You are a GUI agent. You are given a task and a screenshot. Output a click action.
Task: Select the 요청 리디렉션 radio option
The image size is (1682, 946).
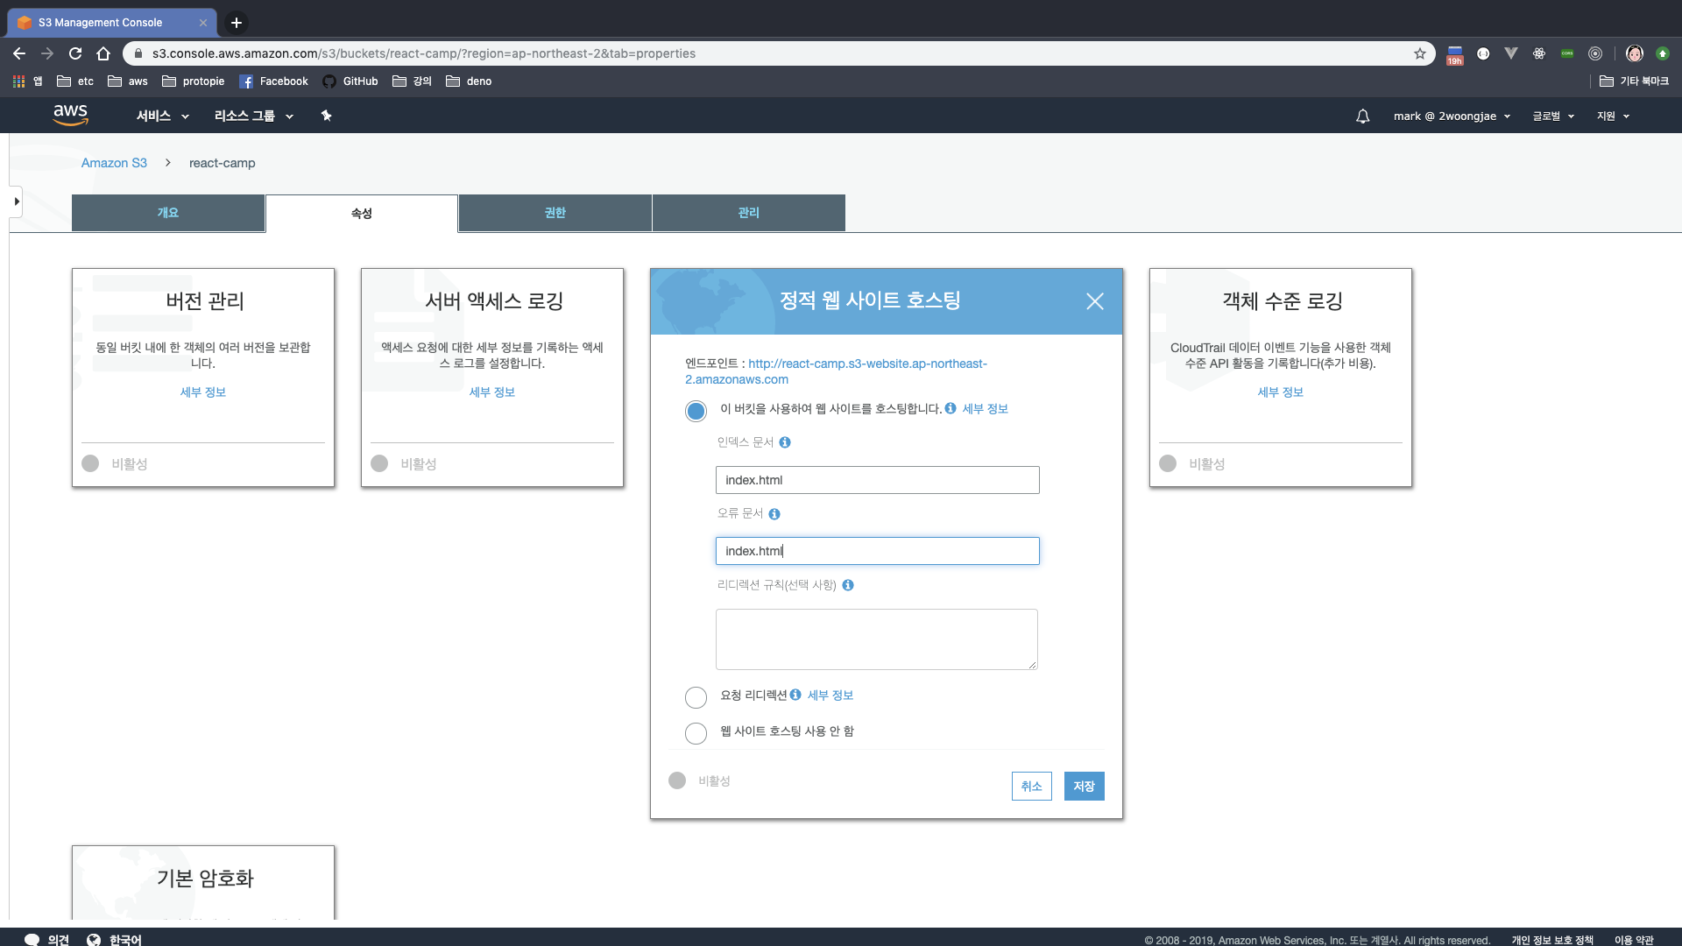(696, 697)
